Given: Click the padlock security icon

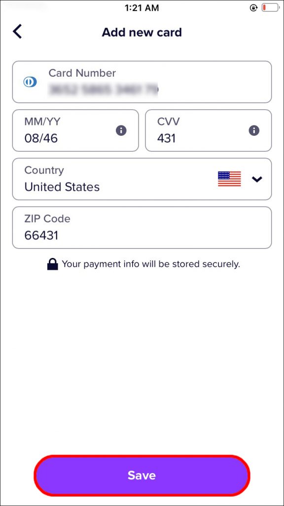Looking at the screenshot, I should pyautogui.click(x=52, y=263).
